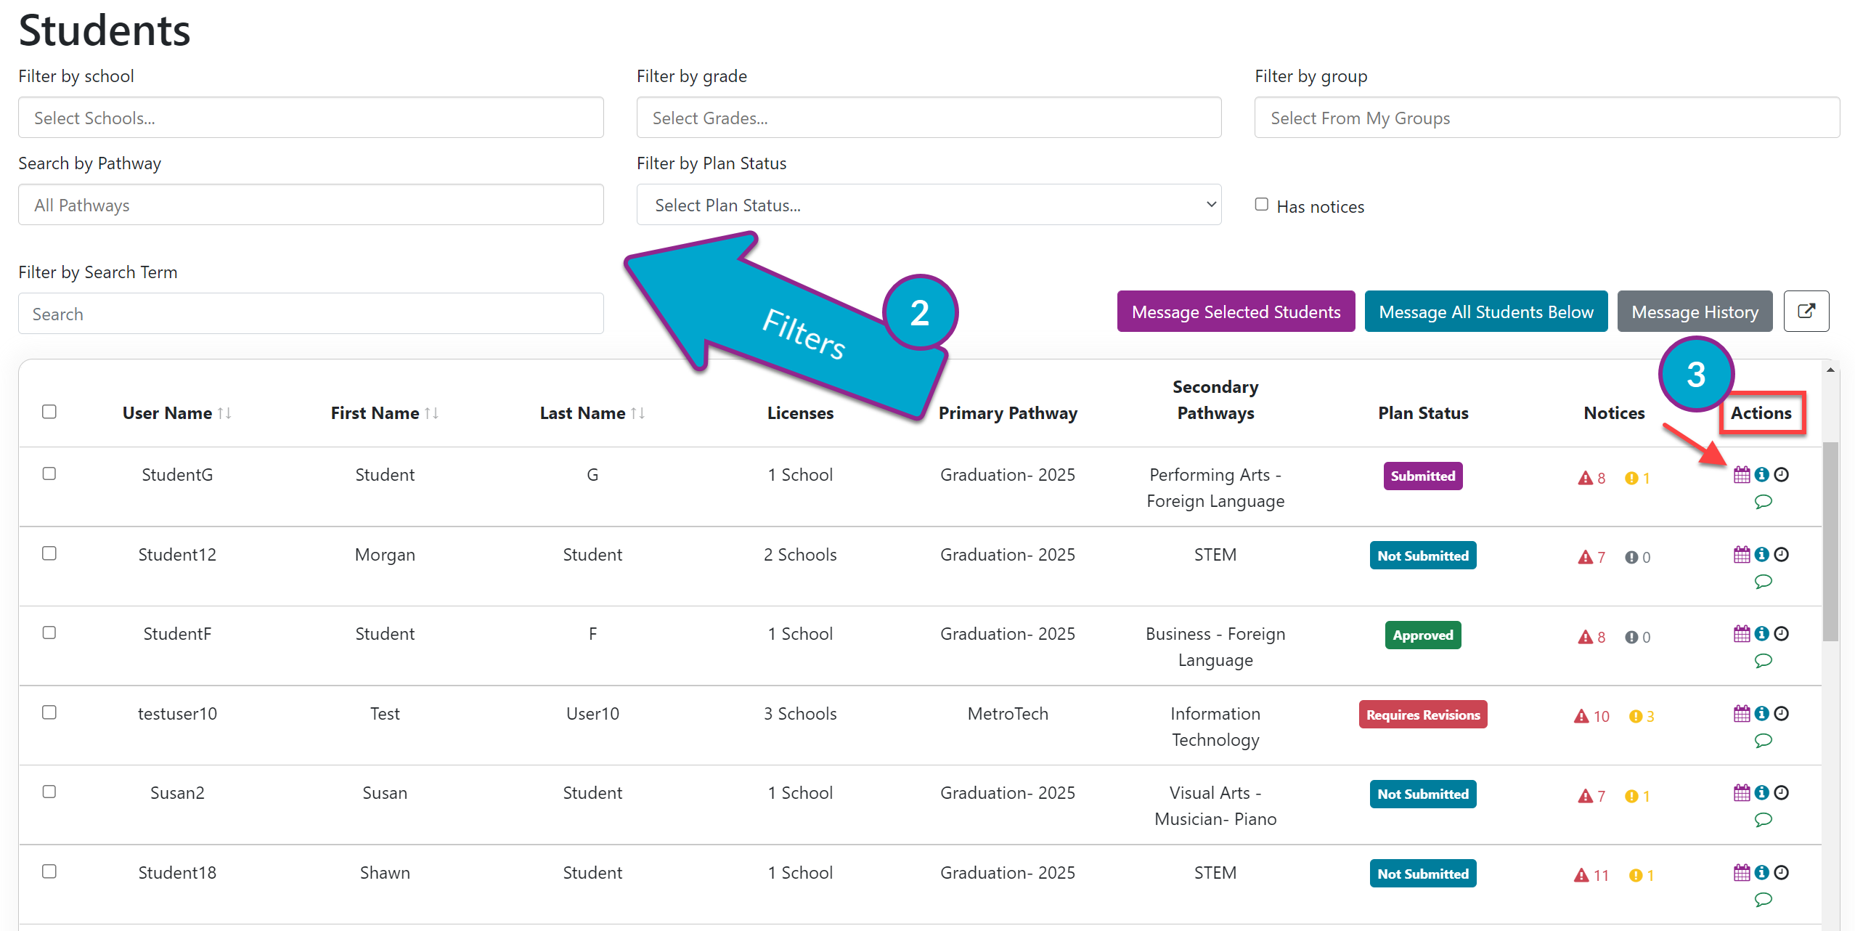The image size is (1855, 931).
Task: Open the Select Schools filter dropdown
Action: (x=311, y=118)
